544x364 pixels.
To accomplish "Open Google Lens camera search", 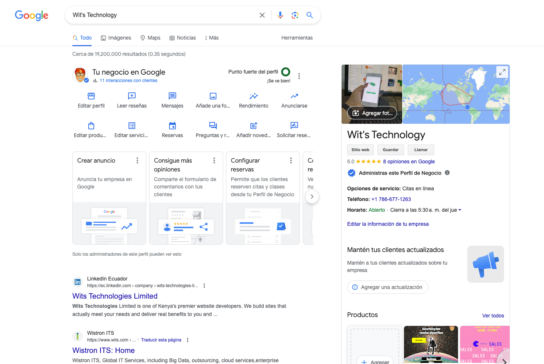I will pos(295,15).
